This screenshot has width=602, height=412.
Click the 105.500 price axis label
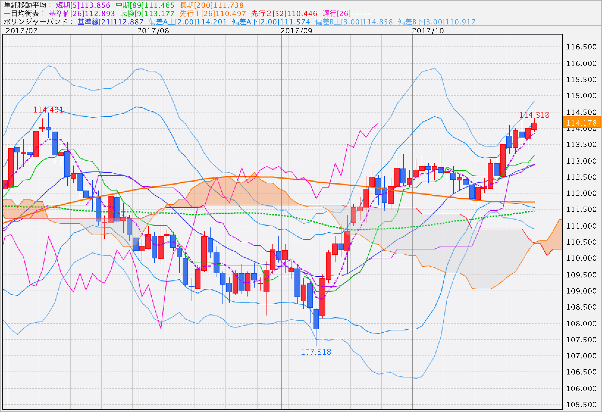(581, 405)
